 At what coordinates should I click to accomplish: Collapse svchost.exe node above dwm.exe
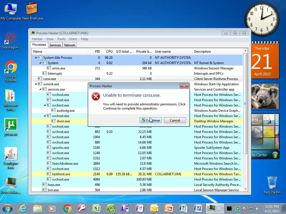pyautogui.click(x=45, y=116)
